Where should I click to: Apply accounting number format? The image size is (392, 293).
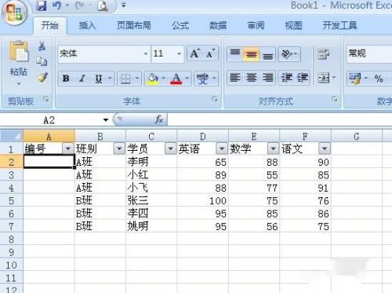coord(355,79)
